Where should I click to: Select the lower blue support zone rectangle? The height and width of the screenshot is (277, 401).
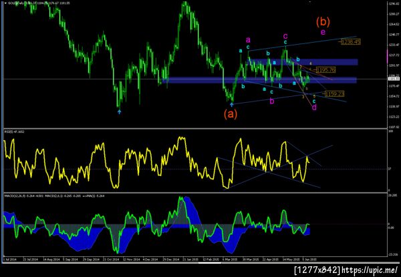(259, 80)
